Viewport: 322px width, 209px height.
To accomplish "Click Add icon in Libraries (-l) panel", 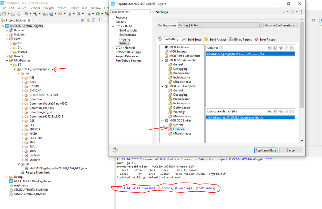I will pos(270,48).
